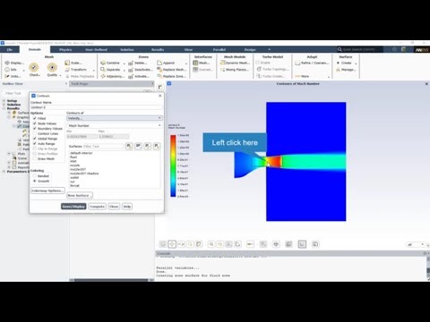Screen dimensions: 430x322
Task: Open Mesh Interfaces from the Interfaces group
Action: [195, 63]
